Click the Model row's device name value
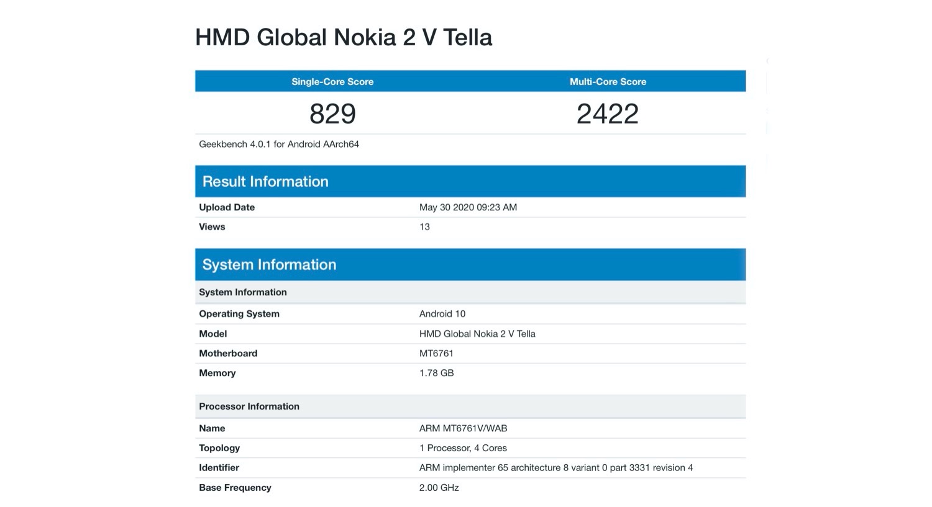Viewport: 932px width, 507px height. coord(477,334)
